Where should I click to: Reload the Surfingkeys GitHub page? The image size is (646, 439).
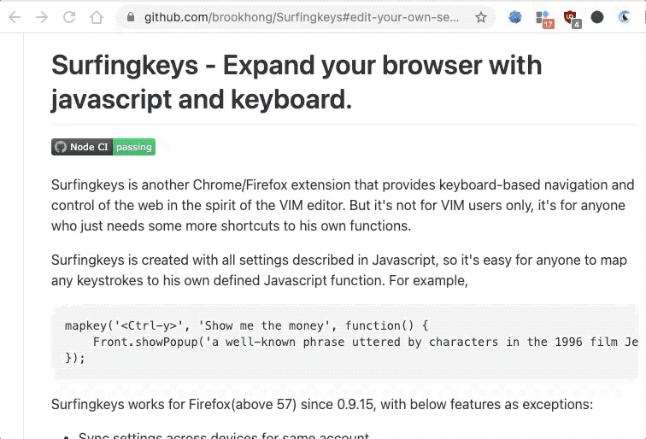[69, 17]
